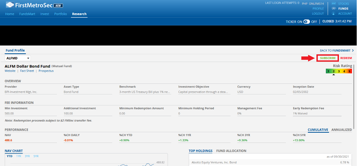Click the %CH DAILY value -0.01%
This screenshot has height=166, width=357.
(68, 140)
